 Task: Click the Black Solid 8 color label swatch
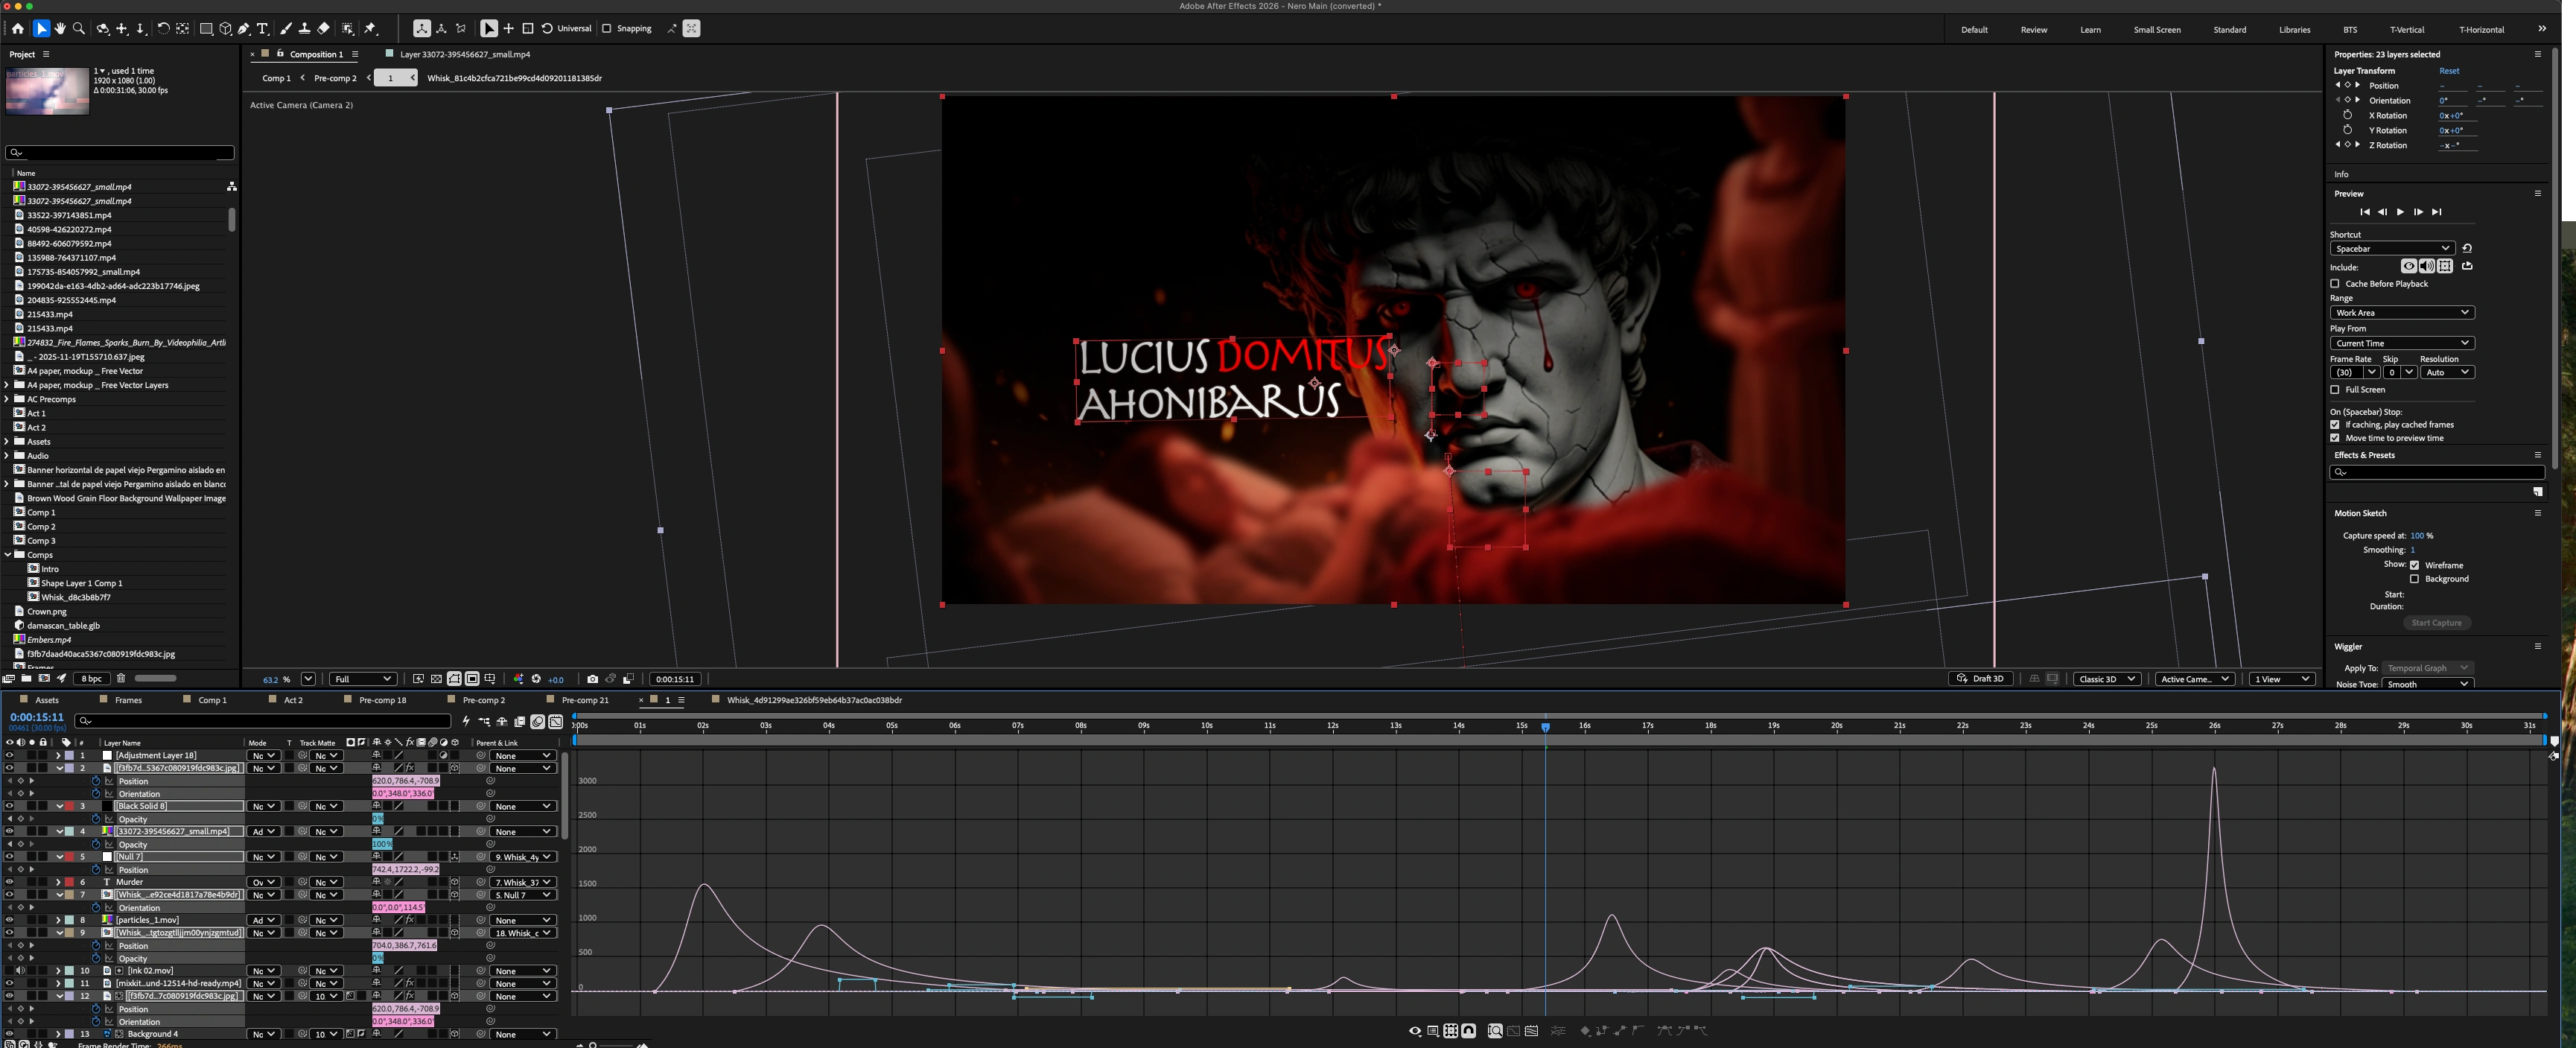[x=70, y=806]
